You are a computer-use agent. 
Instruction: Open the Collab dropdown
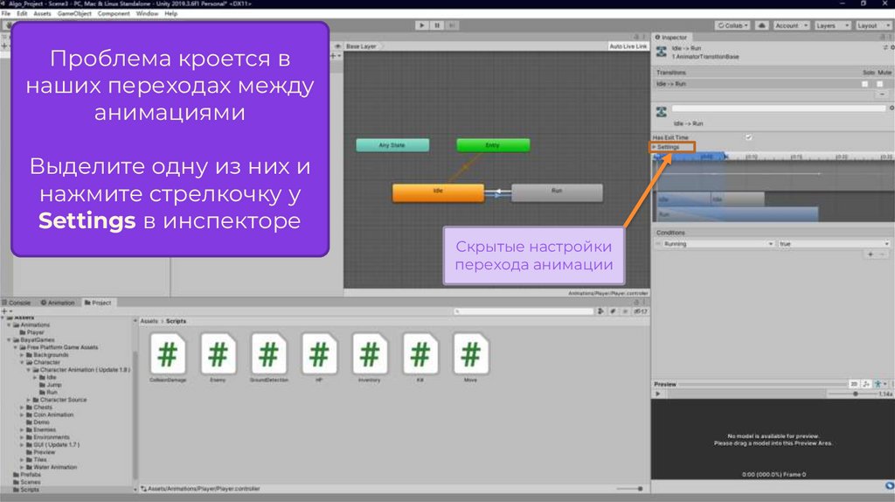pyautogui.click(x=732, y=25)
